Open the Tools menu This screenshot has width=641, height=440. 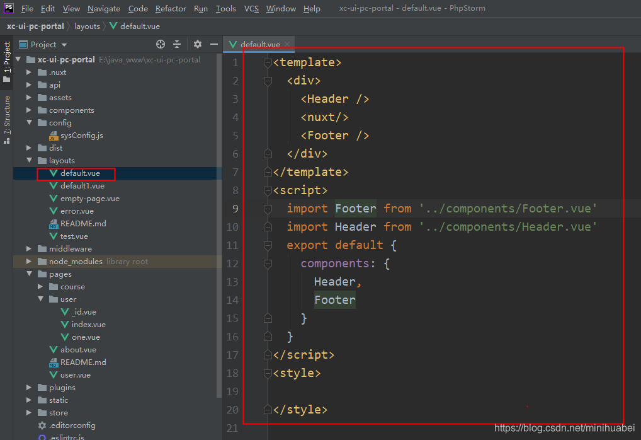[225, 9]
